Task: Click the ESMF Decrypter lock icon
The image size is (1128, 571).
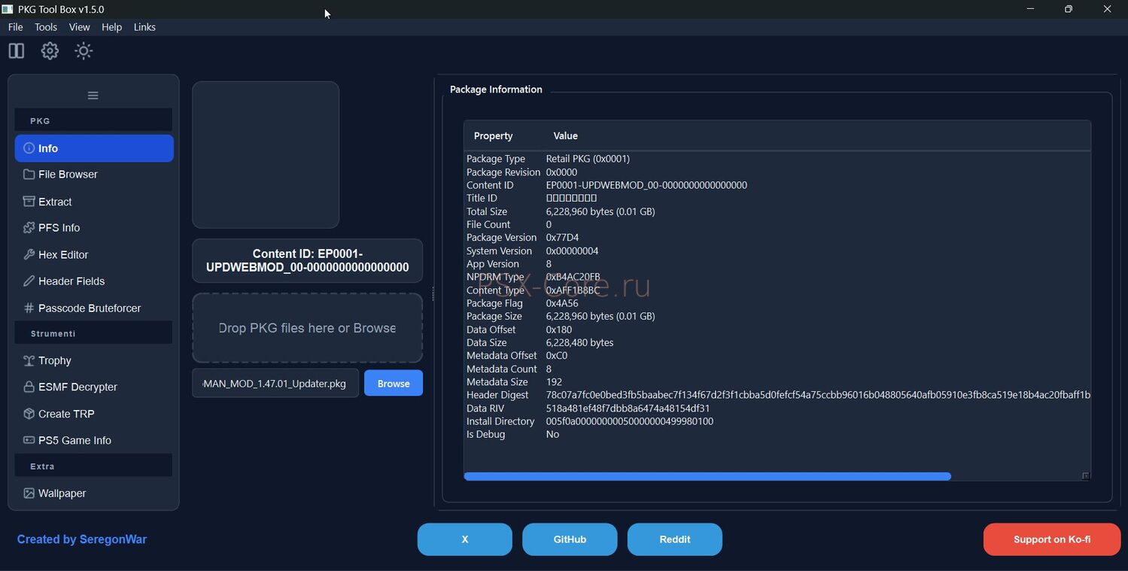Action: coord(29,387)
